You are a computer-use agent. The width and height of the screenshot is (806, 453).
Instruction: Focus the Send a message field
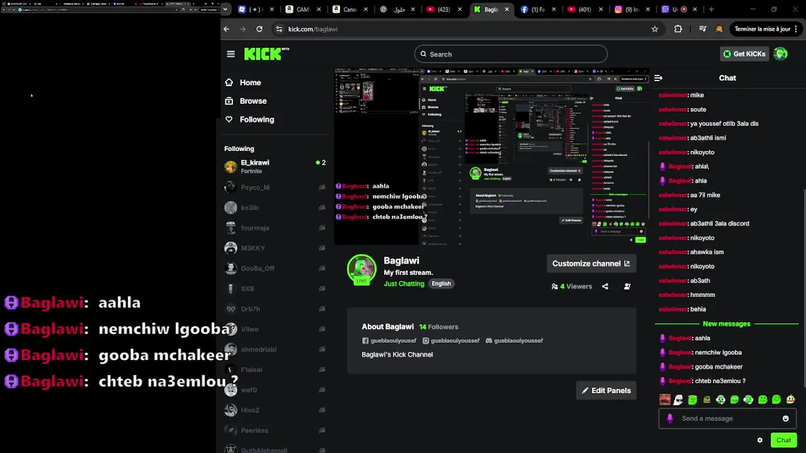tap(728, 418)
